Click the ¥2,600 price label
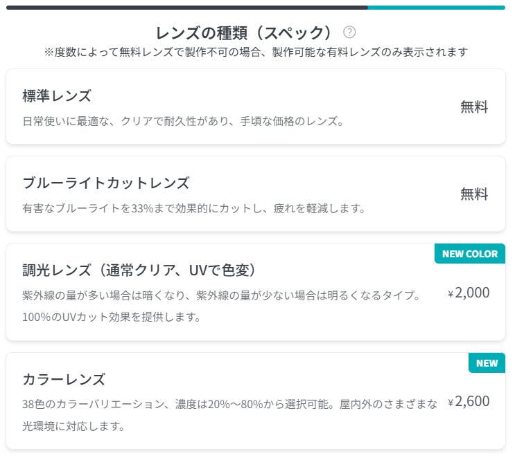Viewport: 515px width, 460px height. [x=469, y=401]
